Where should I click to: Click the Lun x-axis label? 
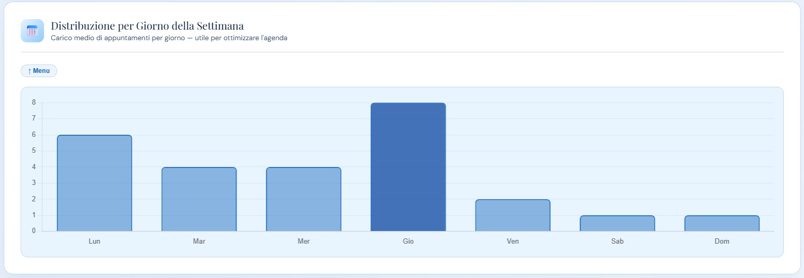click(94, 242)
